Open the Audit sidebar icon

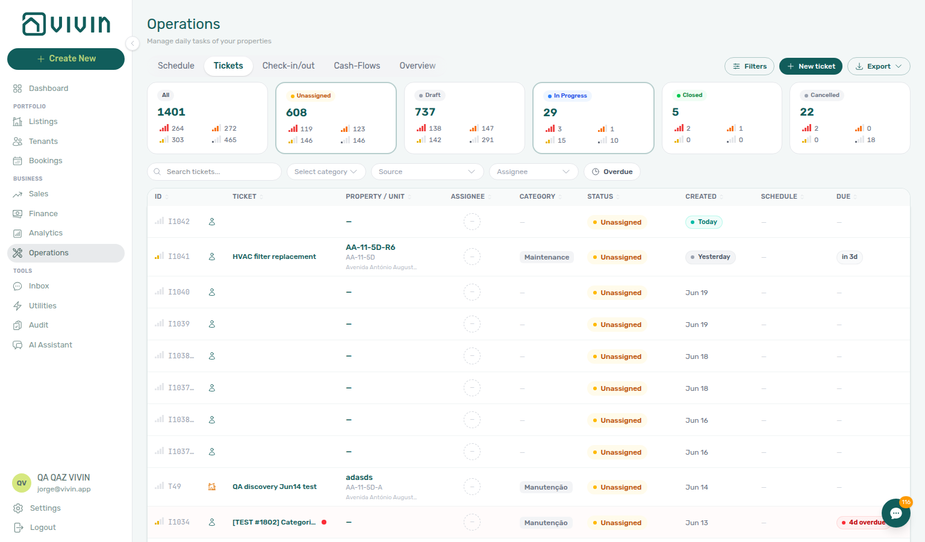point(17,325)
